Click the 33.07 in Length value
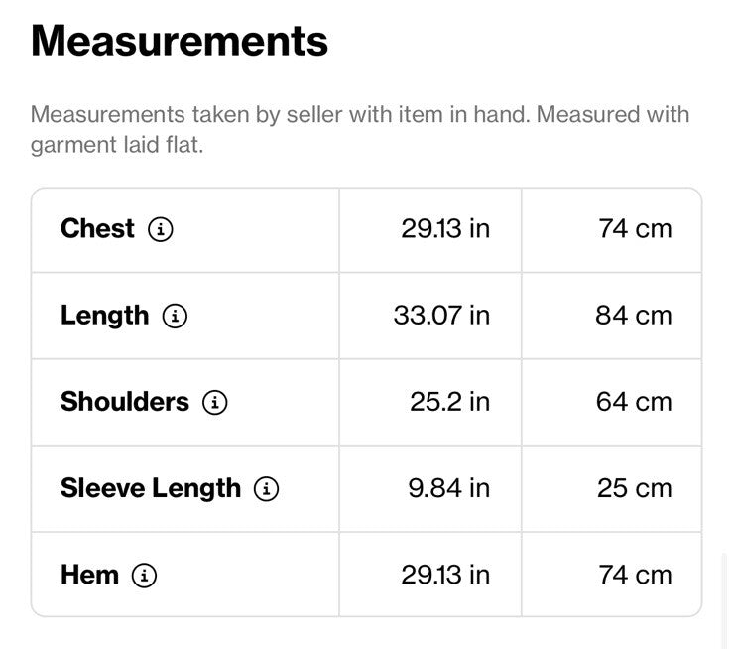 pyautogui.click(x=441, y=316)
